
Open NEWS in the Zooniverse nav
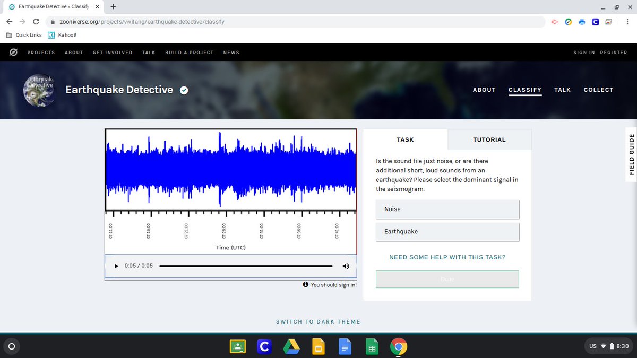click(x=231, y=53)
